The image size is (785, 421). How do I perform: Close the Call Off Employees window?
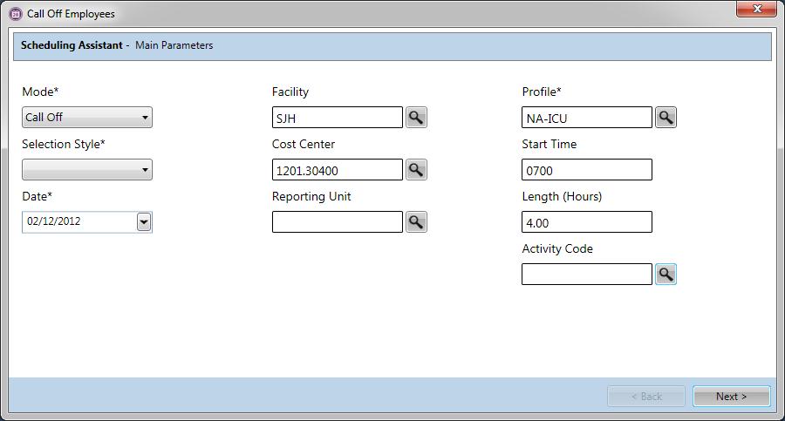tap(755, 9)
